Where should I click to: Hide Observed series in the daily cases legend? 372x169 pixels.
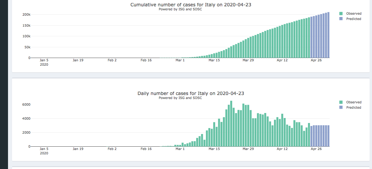(354, 102)
